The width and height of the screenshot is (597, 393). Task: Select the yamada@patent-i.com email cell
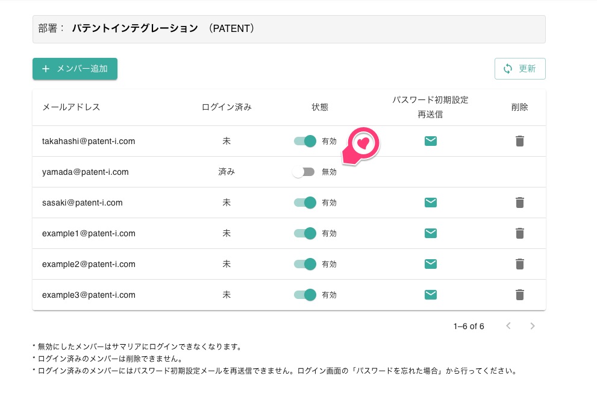(x=86, y=172)
